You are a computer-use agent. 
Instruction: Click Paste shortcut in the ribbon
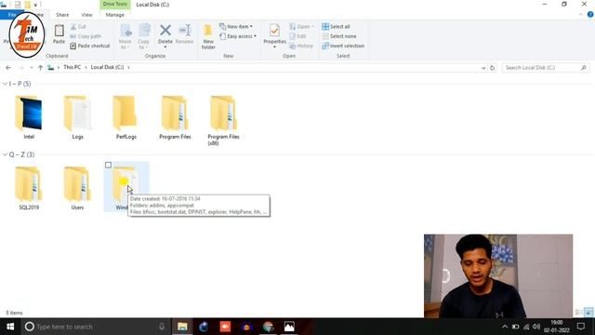coord(90,46)
